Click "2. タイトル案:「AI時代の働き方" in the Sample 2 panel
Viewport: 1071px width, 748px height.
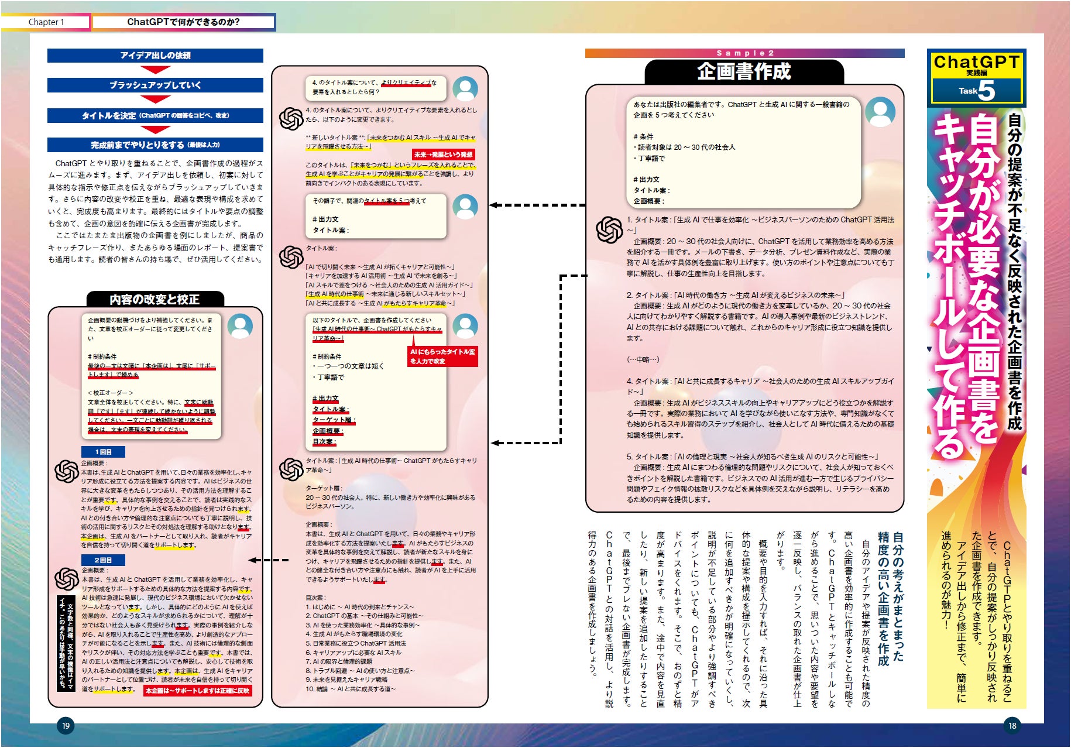736,296
